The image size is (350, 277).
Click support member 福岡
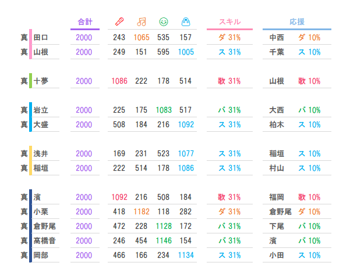[277, 197]
